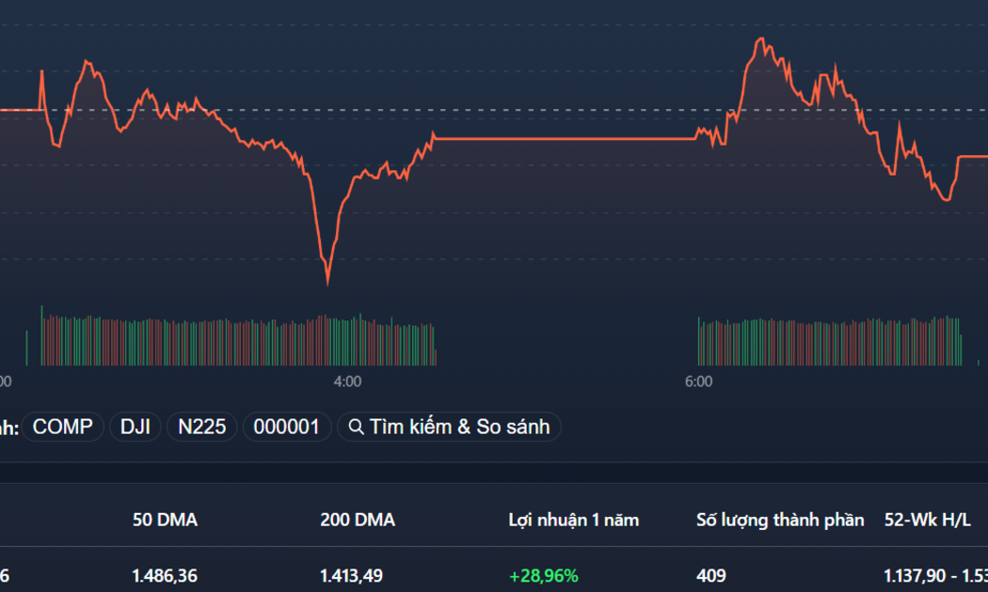
Task: Click the 50 DMA column header
Action: 165,520
